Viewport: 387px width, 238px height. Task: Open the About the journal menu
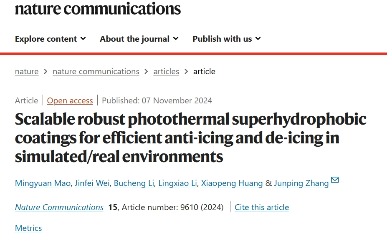click(x=139, y=39)
